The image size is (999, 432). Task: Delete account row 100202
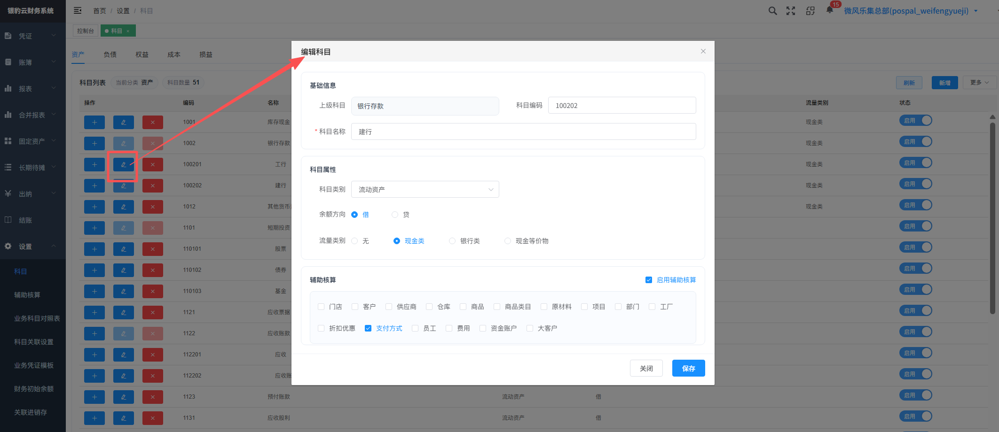tap(153, 185)
